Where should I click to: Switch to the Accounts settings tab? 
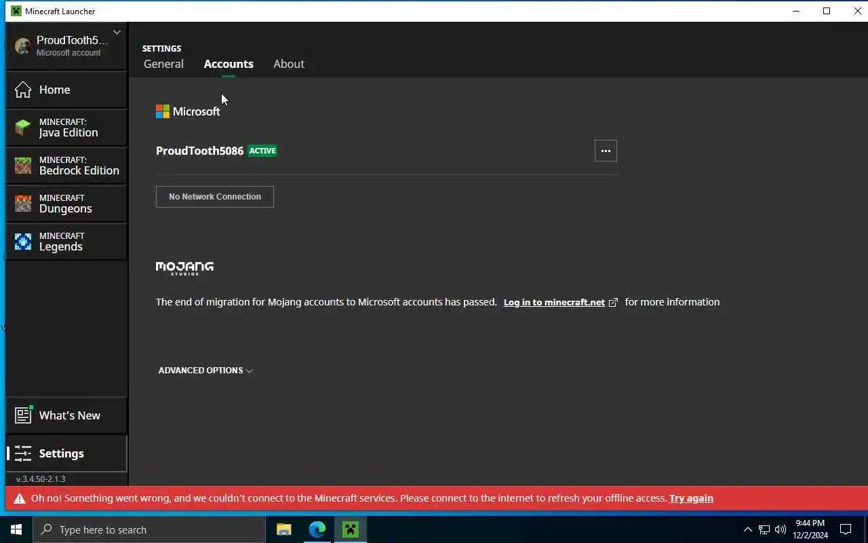click(229, 64)
